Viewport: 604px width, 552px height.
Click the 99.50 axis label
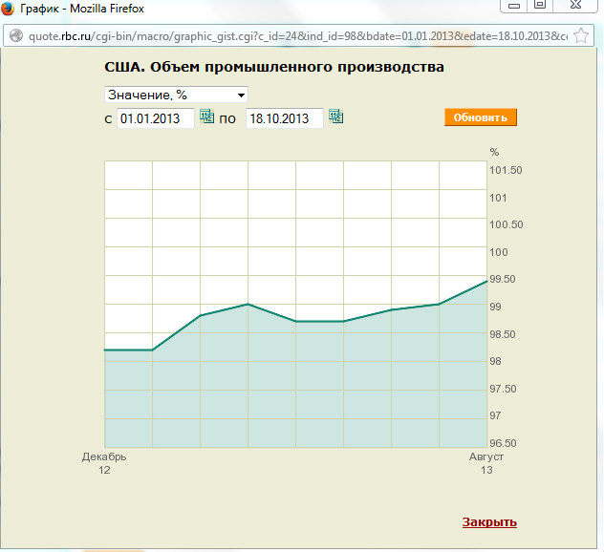[x=503, y=279]
